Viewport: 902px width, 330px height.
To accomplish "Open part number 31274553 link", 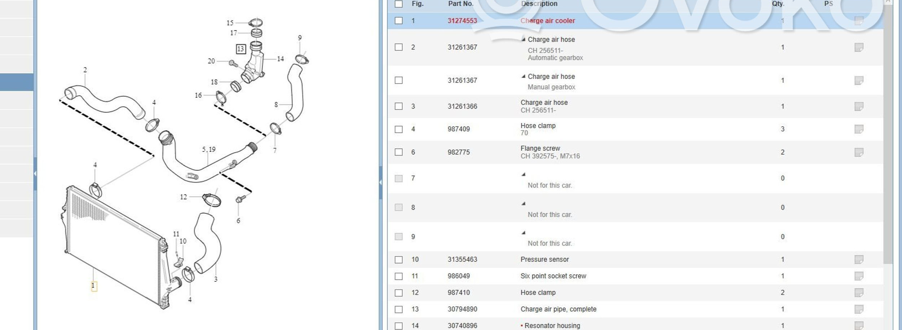I will tap(462, 21).
